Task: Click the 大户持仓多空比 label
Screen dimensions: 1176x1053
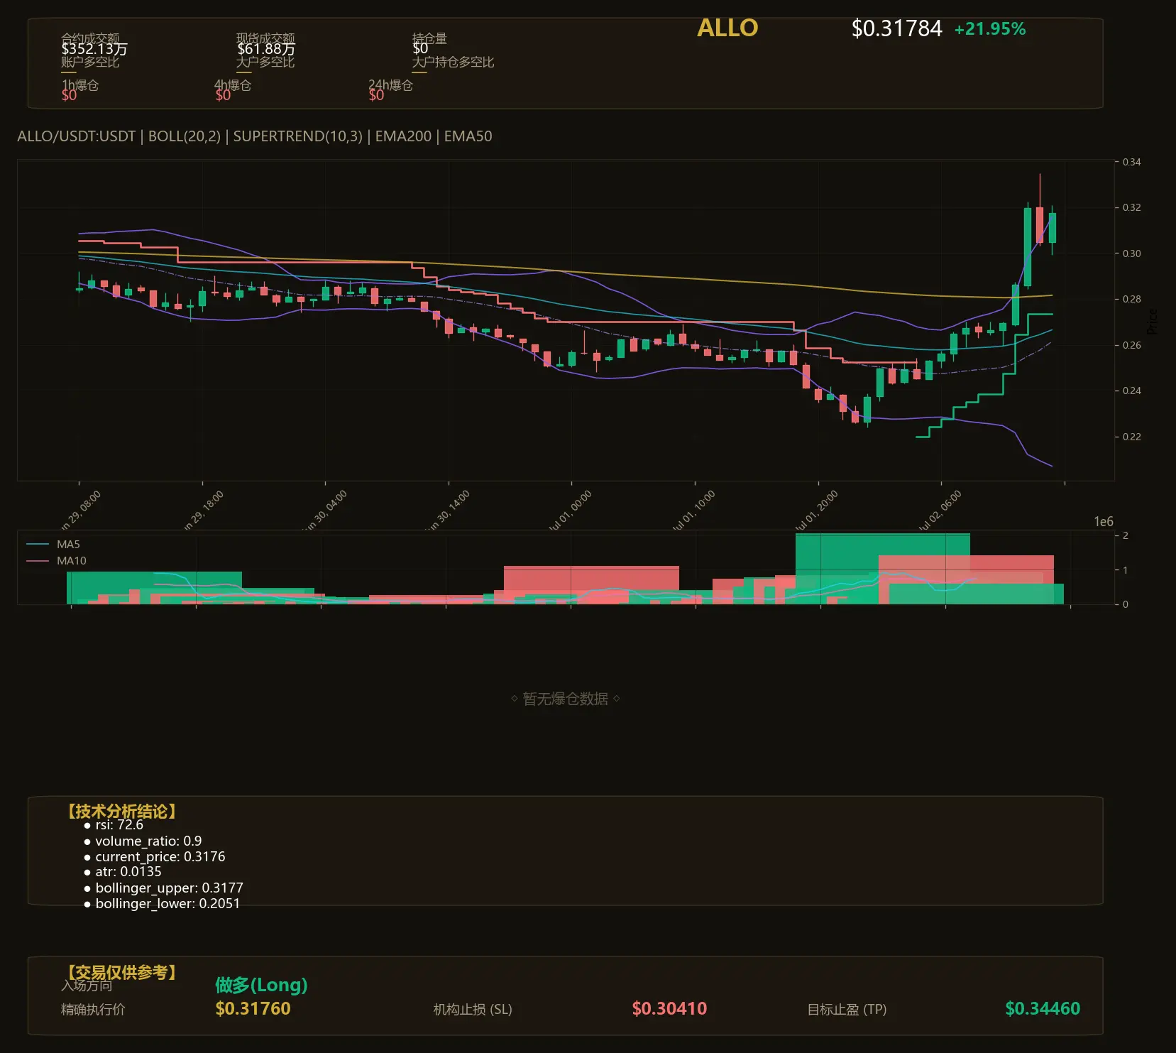Action: (454, 62)
